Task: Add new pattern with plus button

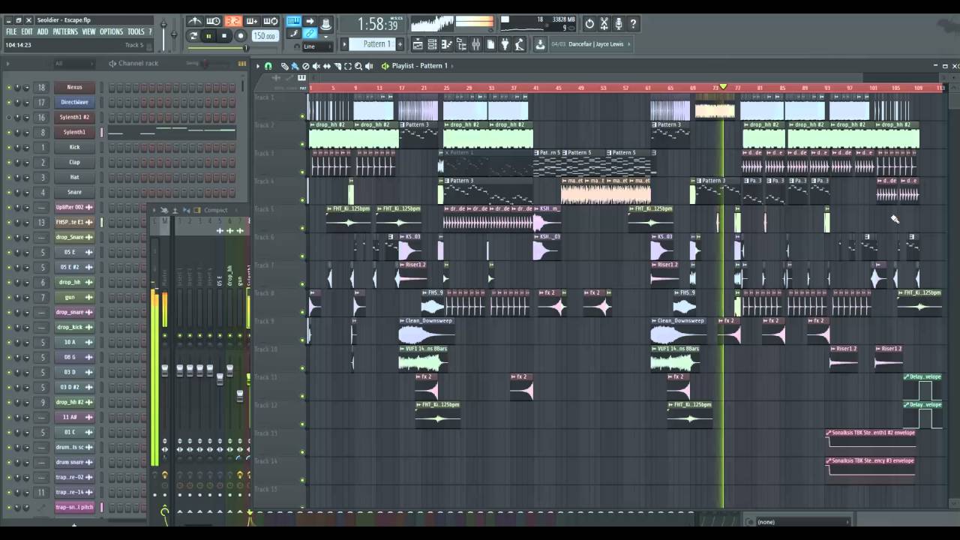Action: pyautogui.click(x=400, y=44)
